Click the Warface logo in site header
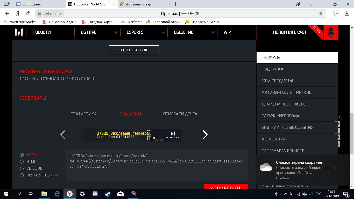This screenshot has height=199, width=354. coord(19,32)
